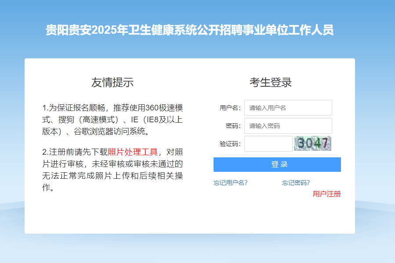Click the 用户名 input field
The width and height of the screenshot is (395, 263).
(x=288, y=108)
